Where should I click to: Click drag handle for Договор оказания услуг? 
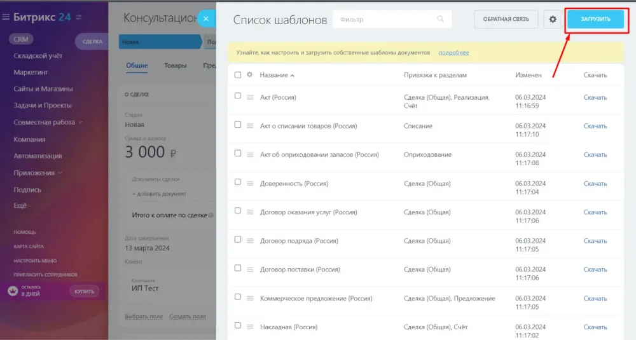pos(250,212)
